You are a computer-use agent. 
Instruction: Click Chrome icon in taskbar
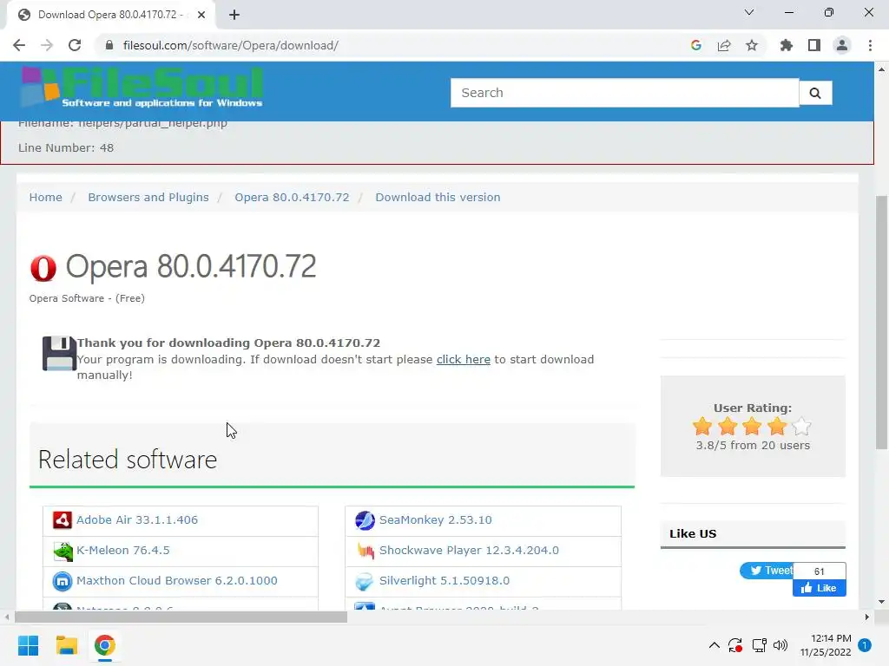pyautogui.click(x=105, y=645)
